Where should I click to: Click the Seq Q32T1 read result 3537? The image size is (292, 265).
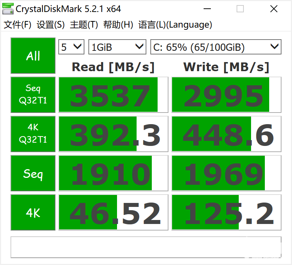113,95
